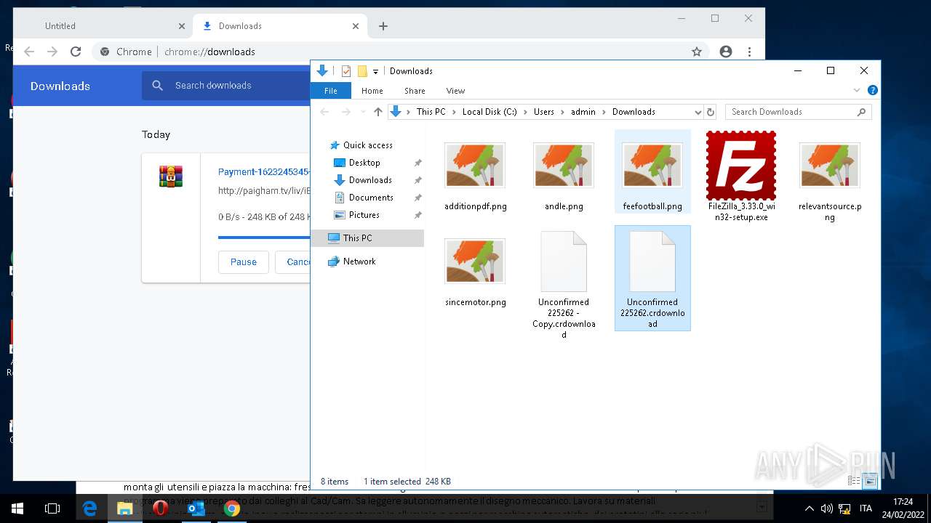The height and width of the screenshot is (523, 931).
Task: Open the volume control in system tray
Action: (827, 508)
